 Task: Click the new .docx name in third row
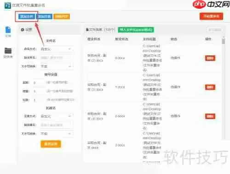[120, 116]
